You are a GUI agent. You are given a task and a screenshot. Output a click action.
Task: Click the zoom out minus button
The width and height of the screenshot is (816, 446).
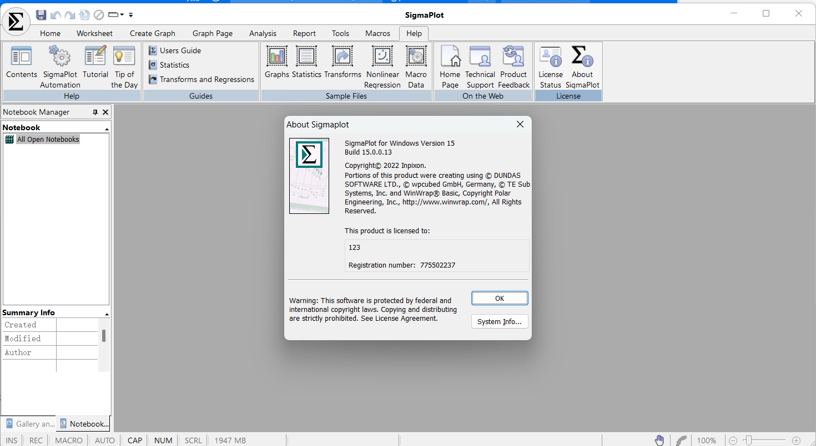tap(733, 440)
